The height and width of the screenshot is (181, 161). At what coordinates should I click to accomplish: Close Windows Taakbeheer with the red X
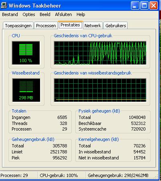[x=153, y=6]
